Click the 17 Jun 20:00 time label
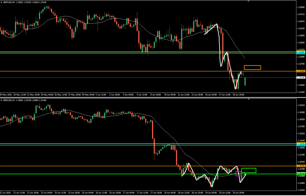Screen dimensions: 306x196 (157, 192)
